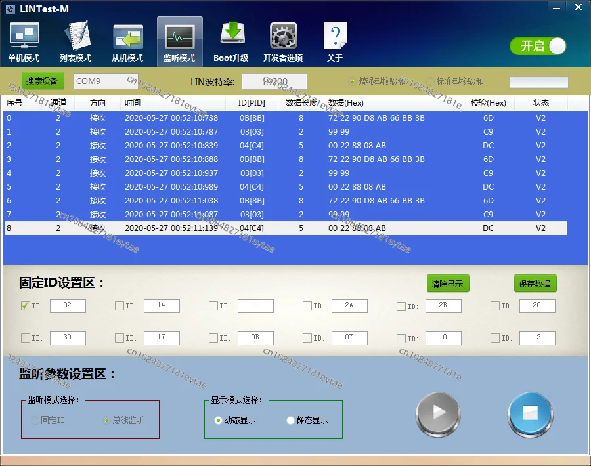
Task: Open the COM9 port dropdown
Action: [x=106, y=81]
